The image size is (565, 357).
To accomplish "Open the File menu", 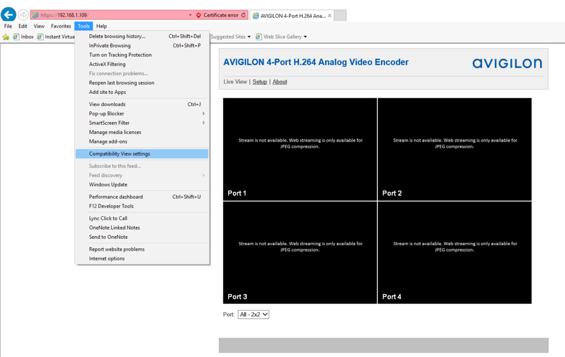I will point(8,26).
